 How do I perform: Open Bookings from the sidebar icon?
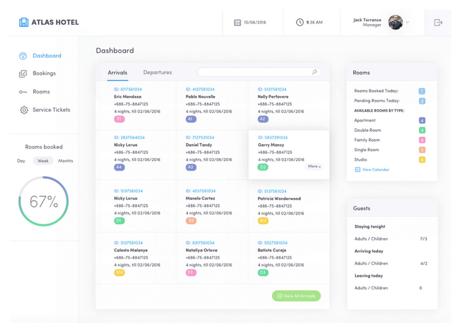click(x=23, y=73)
